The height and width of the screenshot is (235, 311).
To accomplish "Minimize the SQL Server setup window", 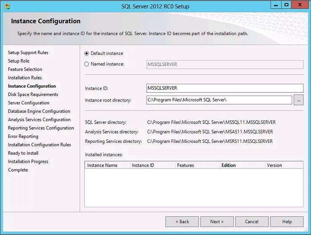I will tap(276, 5).
